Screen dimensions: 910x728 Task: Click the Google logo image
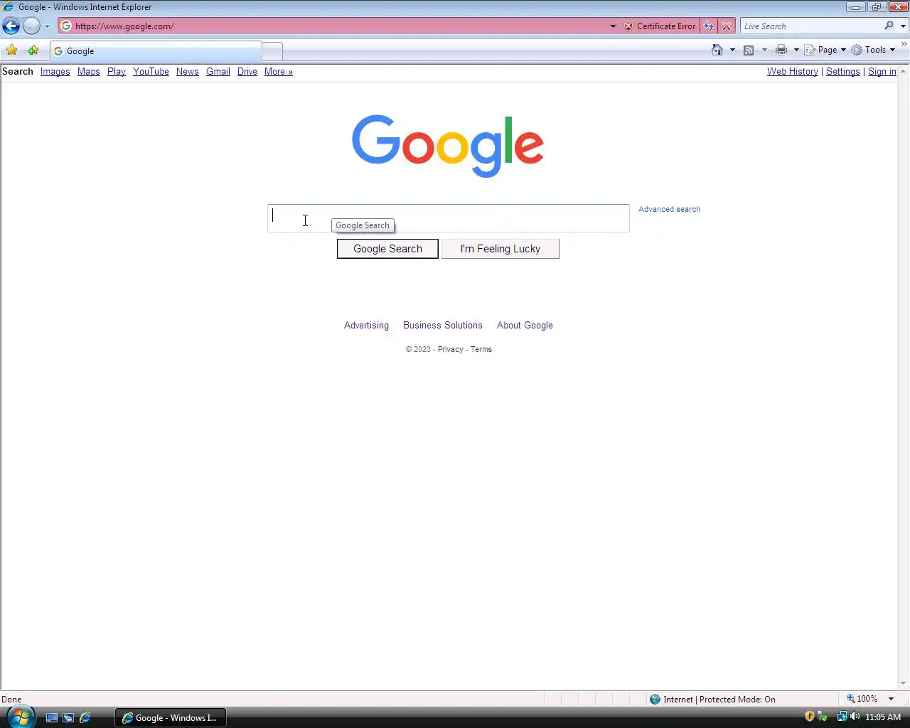tap(448, 146)
